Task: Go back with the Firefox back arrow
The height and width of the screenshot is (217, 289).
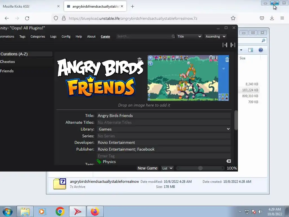Action: coord(7,18)
